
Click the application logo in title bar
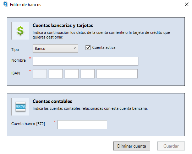(5, 4)
